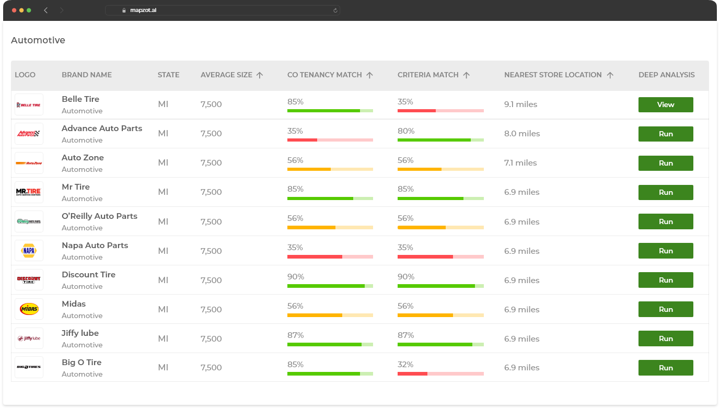Image resolution: width=720 pixels, height=409 pixels.
Task: Click the Belle Tire logo
Action: 29,104
